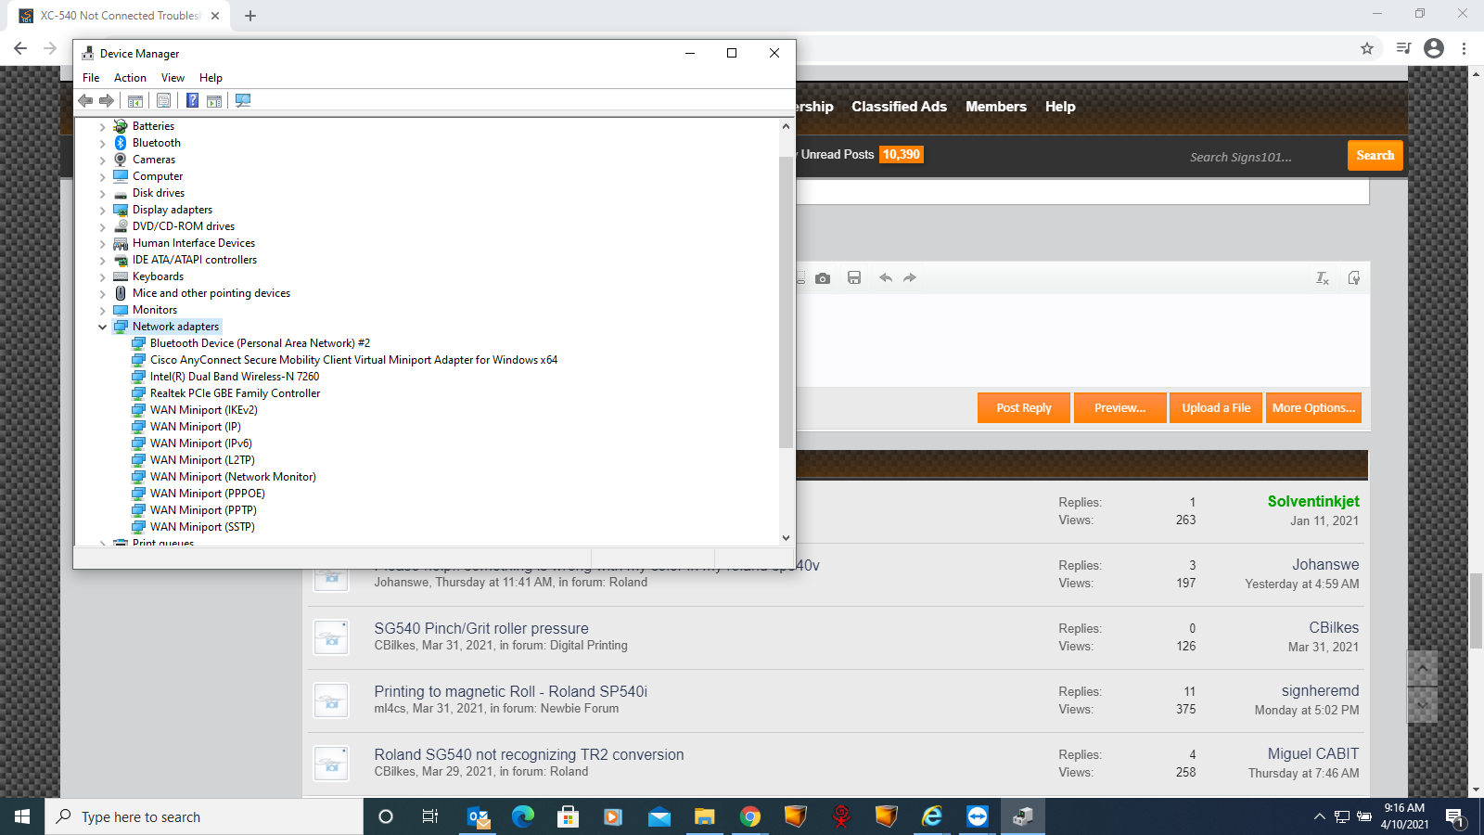This screenshot has width=1484, height=835.
Task: Open Mail app from taskbar
Action: tap(659, 816)
